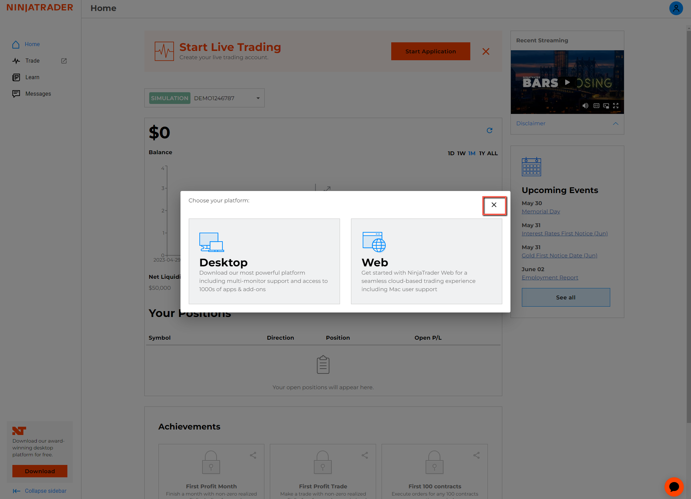Viewport: 691px width, 499px height.
Task: Open the user profile avatar
Action: coord(676,8)
